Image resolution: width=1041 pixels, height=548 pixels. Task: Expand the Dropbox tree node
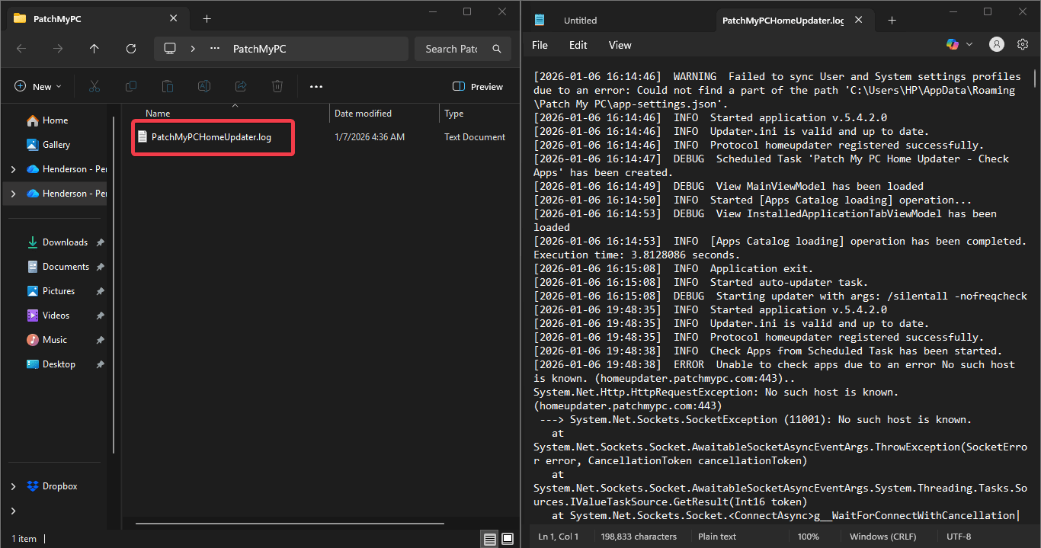coord(13,486)
